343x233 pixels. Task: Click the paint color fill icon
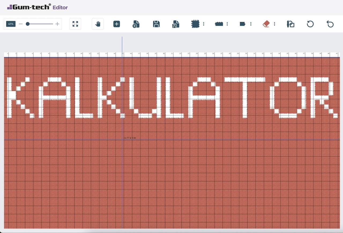pos(290,24)
